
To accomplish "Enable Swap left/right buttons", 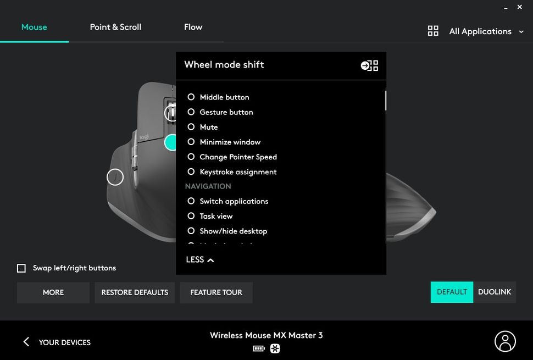I will click(21, 268).
